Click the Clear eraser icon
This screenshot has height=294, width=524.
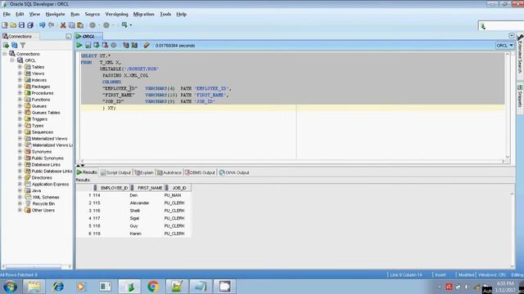tap(147, 46)
